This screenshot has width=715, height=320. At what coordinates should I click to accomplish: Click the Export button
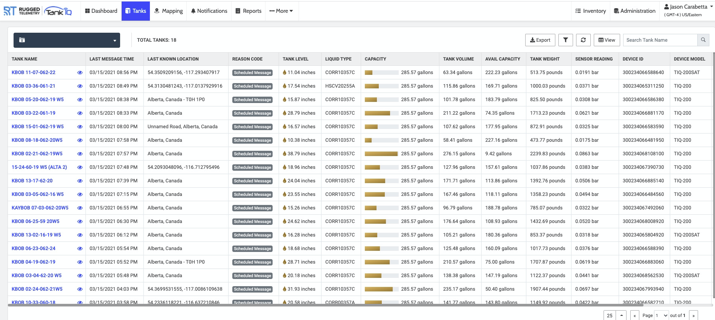[x=540, y=40]
